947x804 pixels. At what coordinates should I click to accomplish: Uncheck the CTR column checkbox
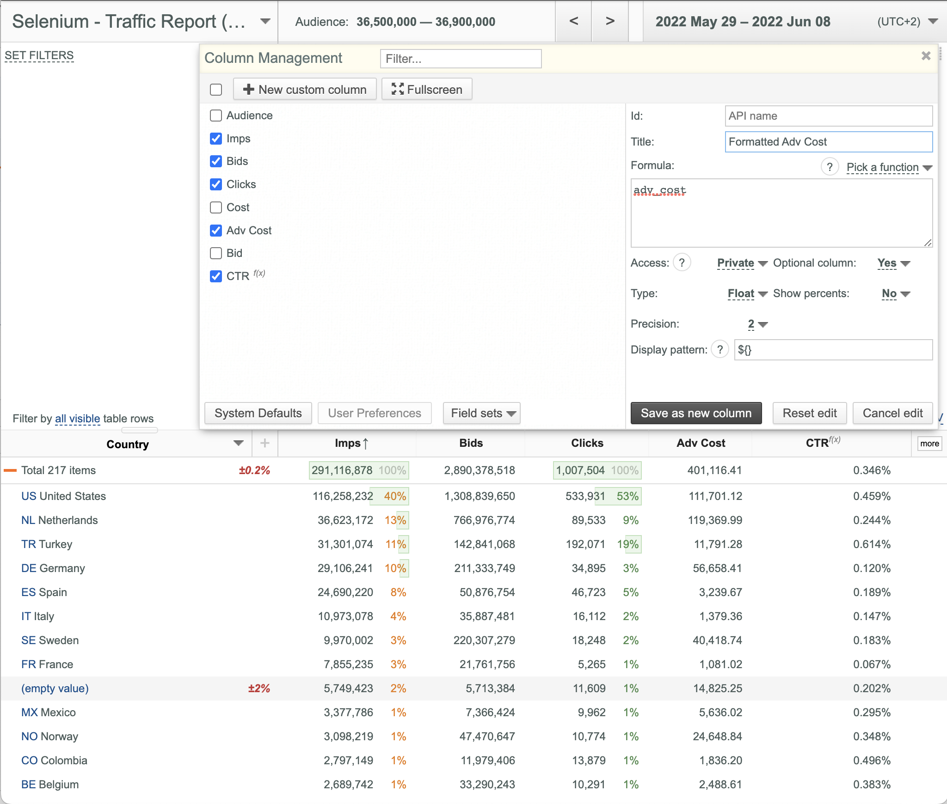216,276
